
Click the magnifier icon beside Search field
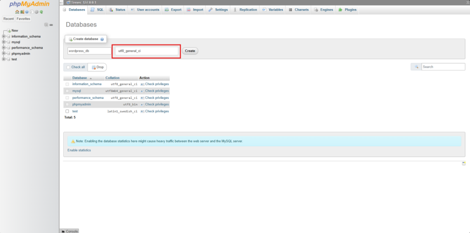pyautogui.click(x=416, y=67)
